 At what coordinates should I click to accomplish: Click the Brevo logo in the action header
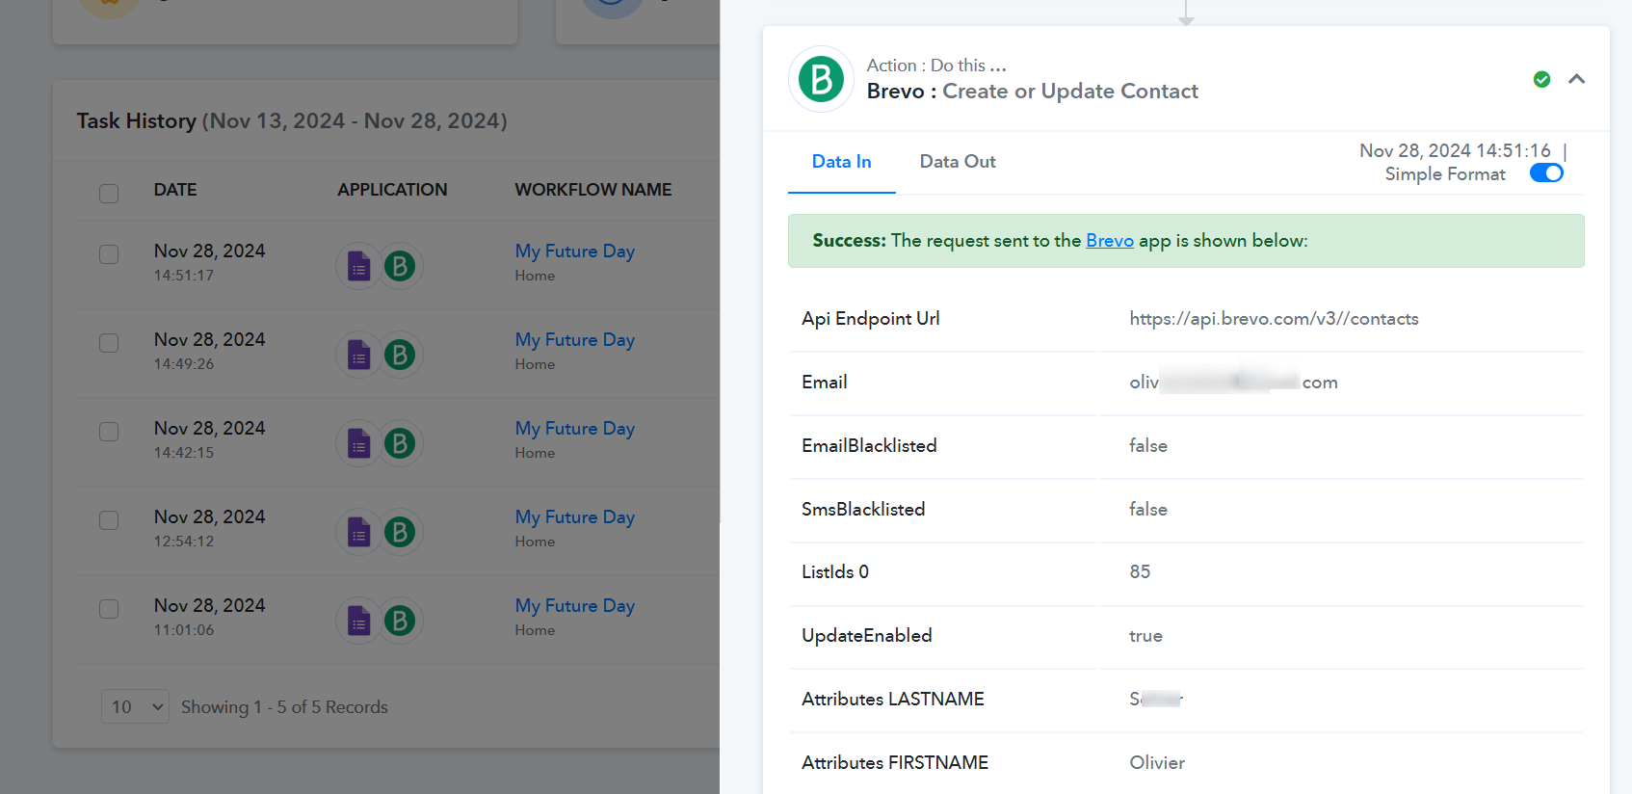(822, 79)
